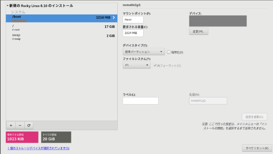273x154 pixels.
Task: Click the システム section label
Action: [18, 12]
